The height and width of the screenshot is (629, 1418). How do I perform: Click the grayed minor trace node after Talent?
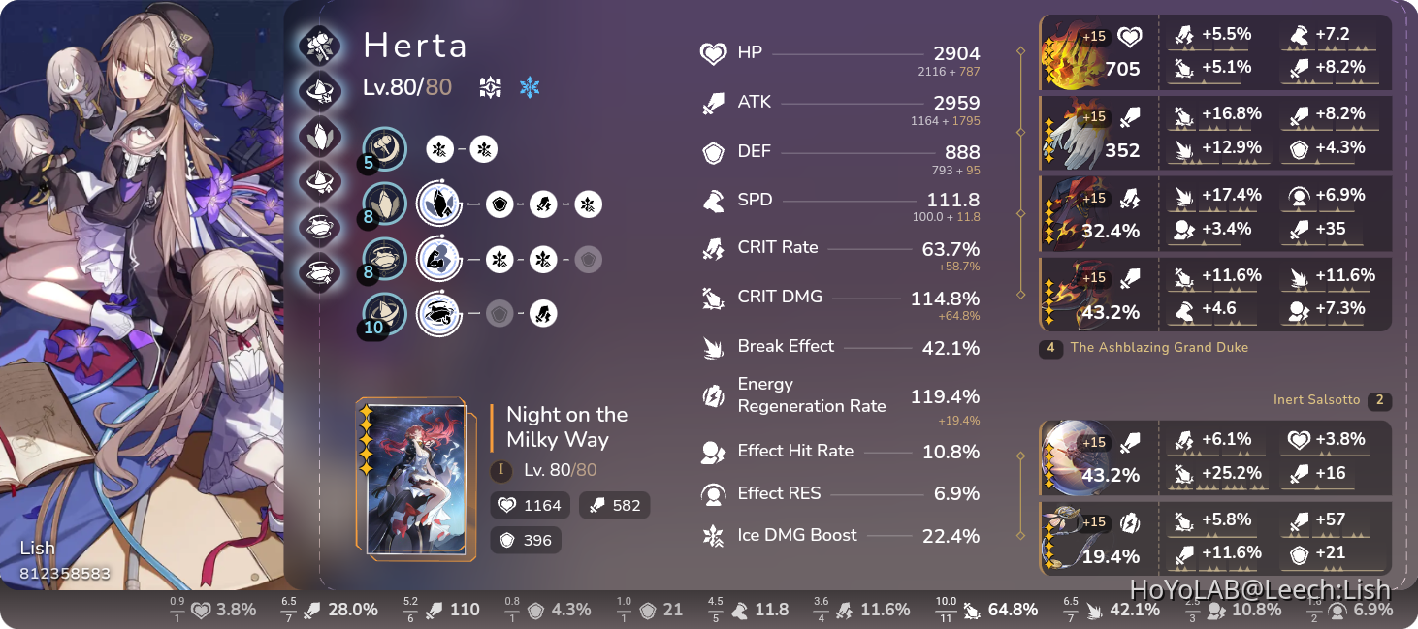click(x=588, y=259)
